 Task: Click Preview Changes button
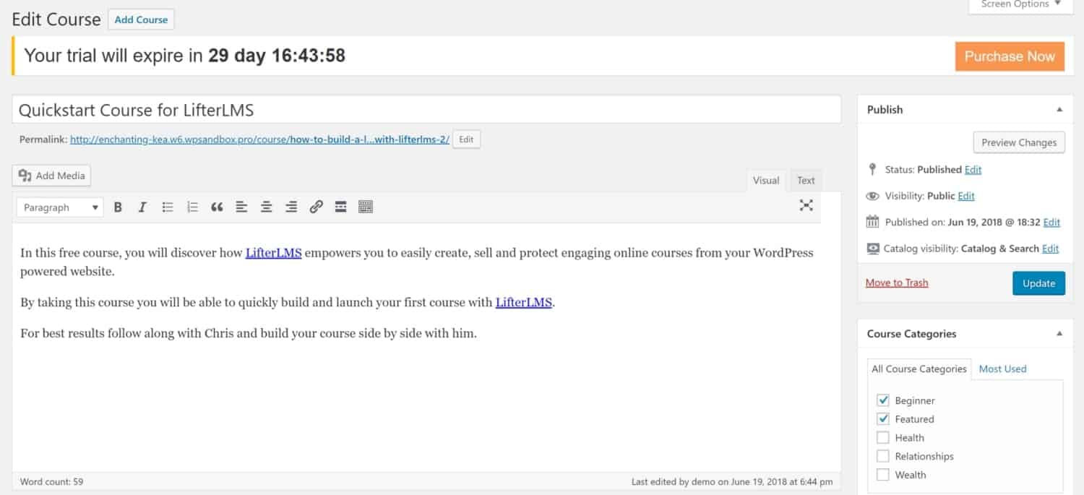pyautogui.click(x=1019, y=142)
